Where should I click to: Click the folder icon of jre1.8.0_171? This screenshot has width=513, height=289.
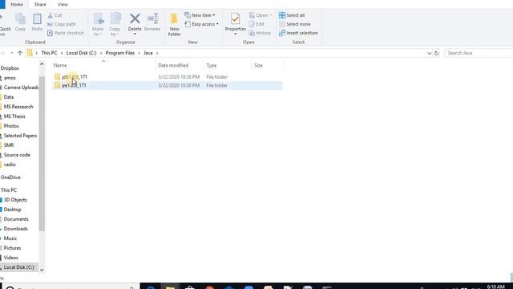point(57,85)
